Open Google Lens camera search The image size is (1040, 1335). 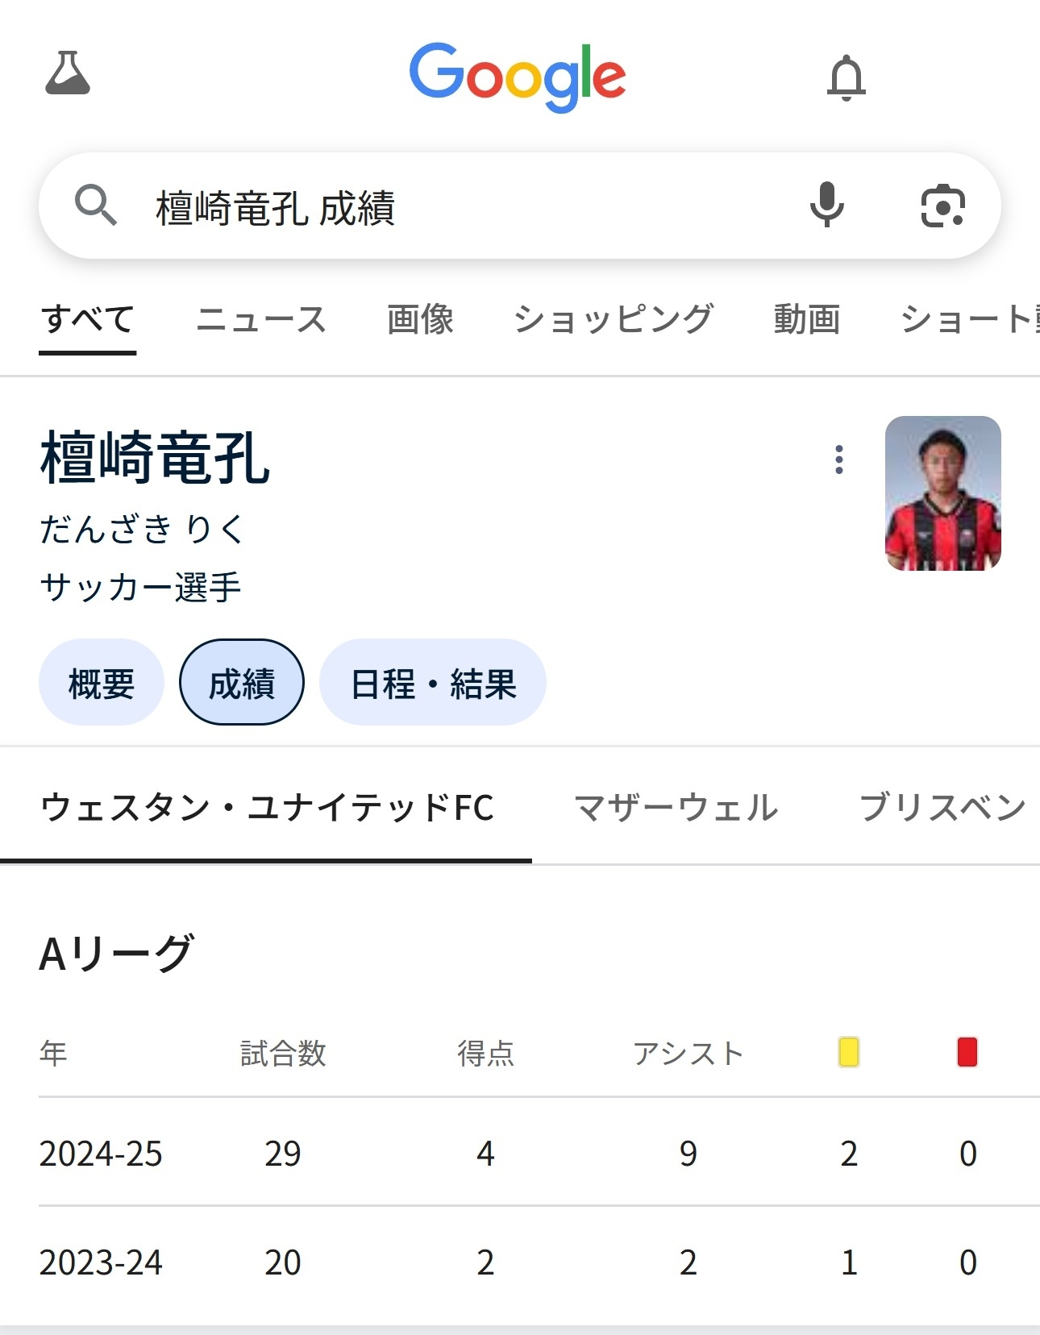pyautogui.click(x=942, y=206)
